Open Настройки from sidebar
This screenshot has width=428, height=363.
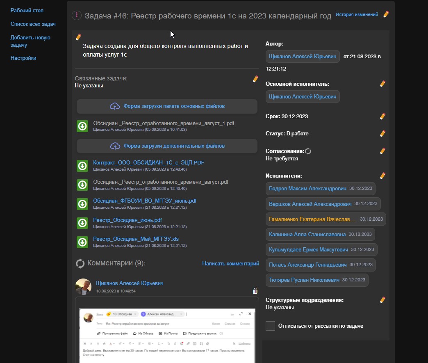23,58
